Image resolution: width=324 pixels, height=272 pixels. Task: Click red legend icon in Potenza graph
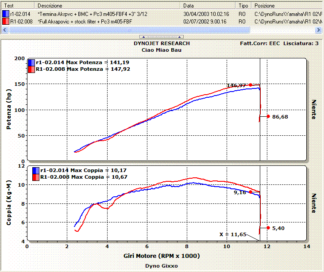tap(31, 69)
